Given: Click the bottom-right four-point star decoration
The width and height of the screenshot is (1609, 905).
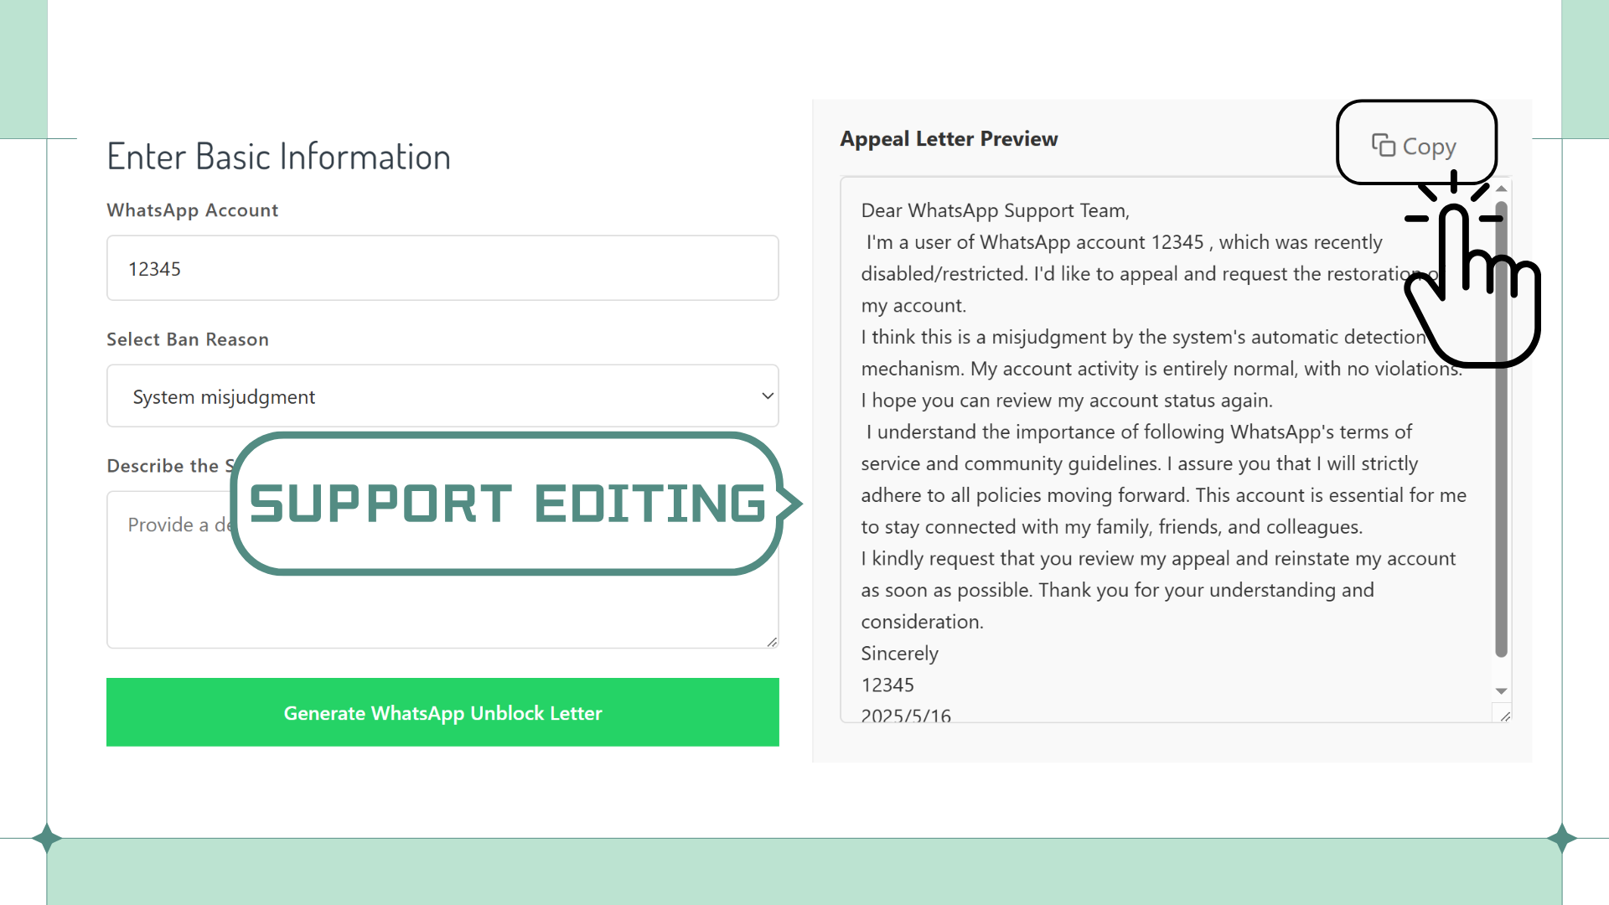Looking at the screenshot, I should coord(1562,838).
